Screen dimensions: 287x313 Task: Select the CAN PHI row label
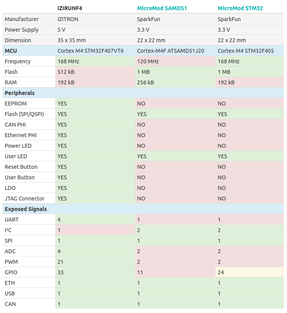[15, 125]
